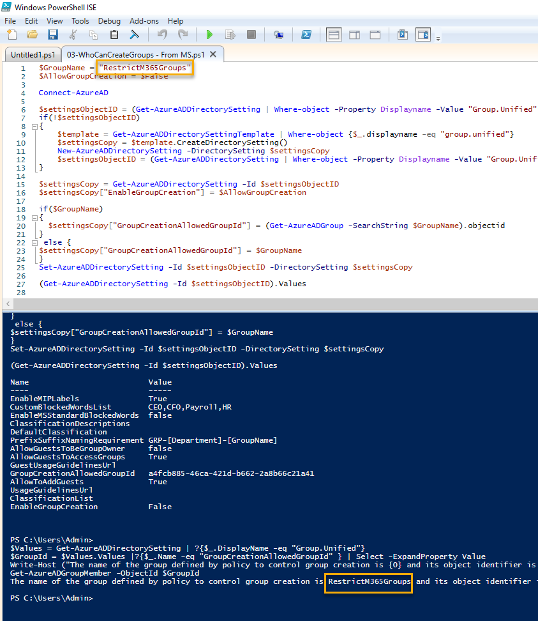Click Connect-AzureAD on line 4
Viewport: 538px width, 621px height.
[73, 93]
